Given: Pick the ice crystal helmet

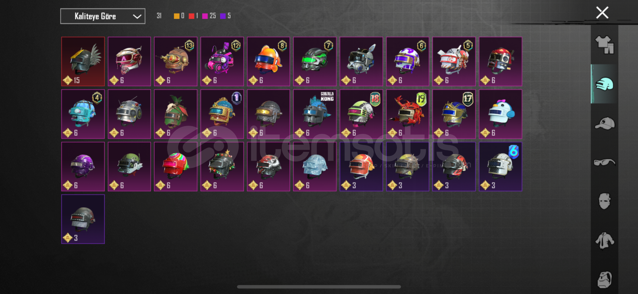Looking at the screenshot, I should [315, 167].
